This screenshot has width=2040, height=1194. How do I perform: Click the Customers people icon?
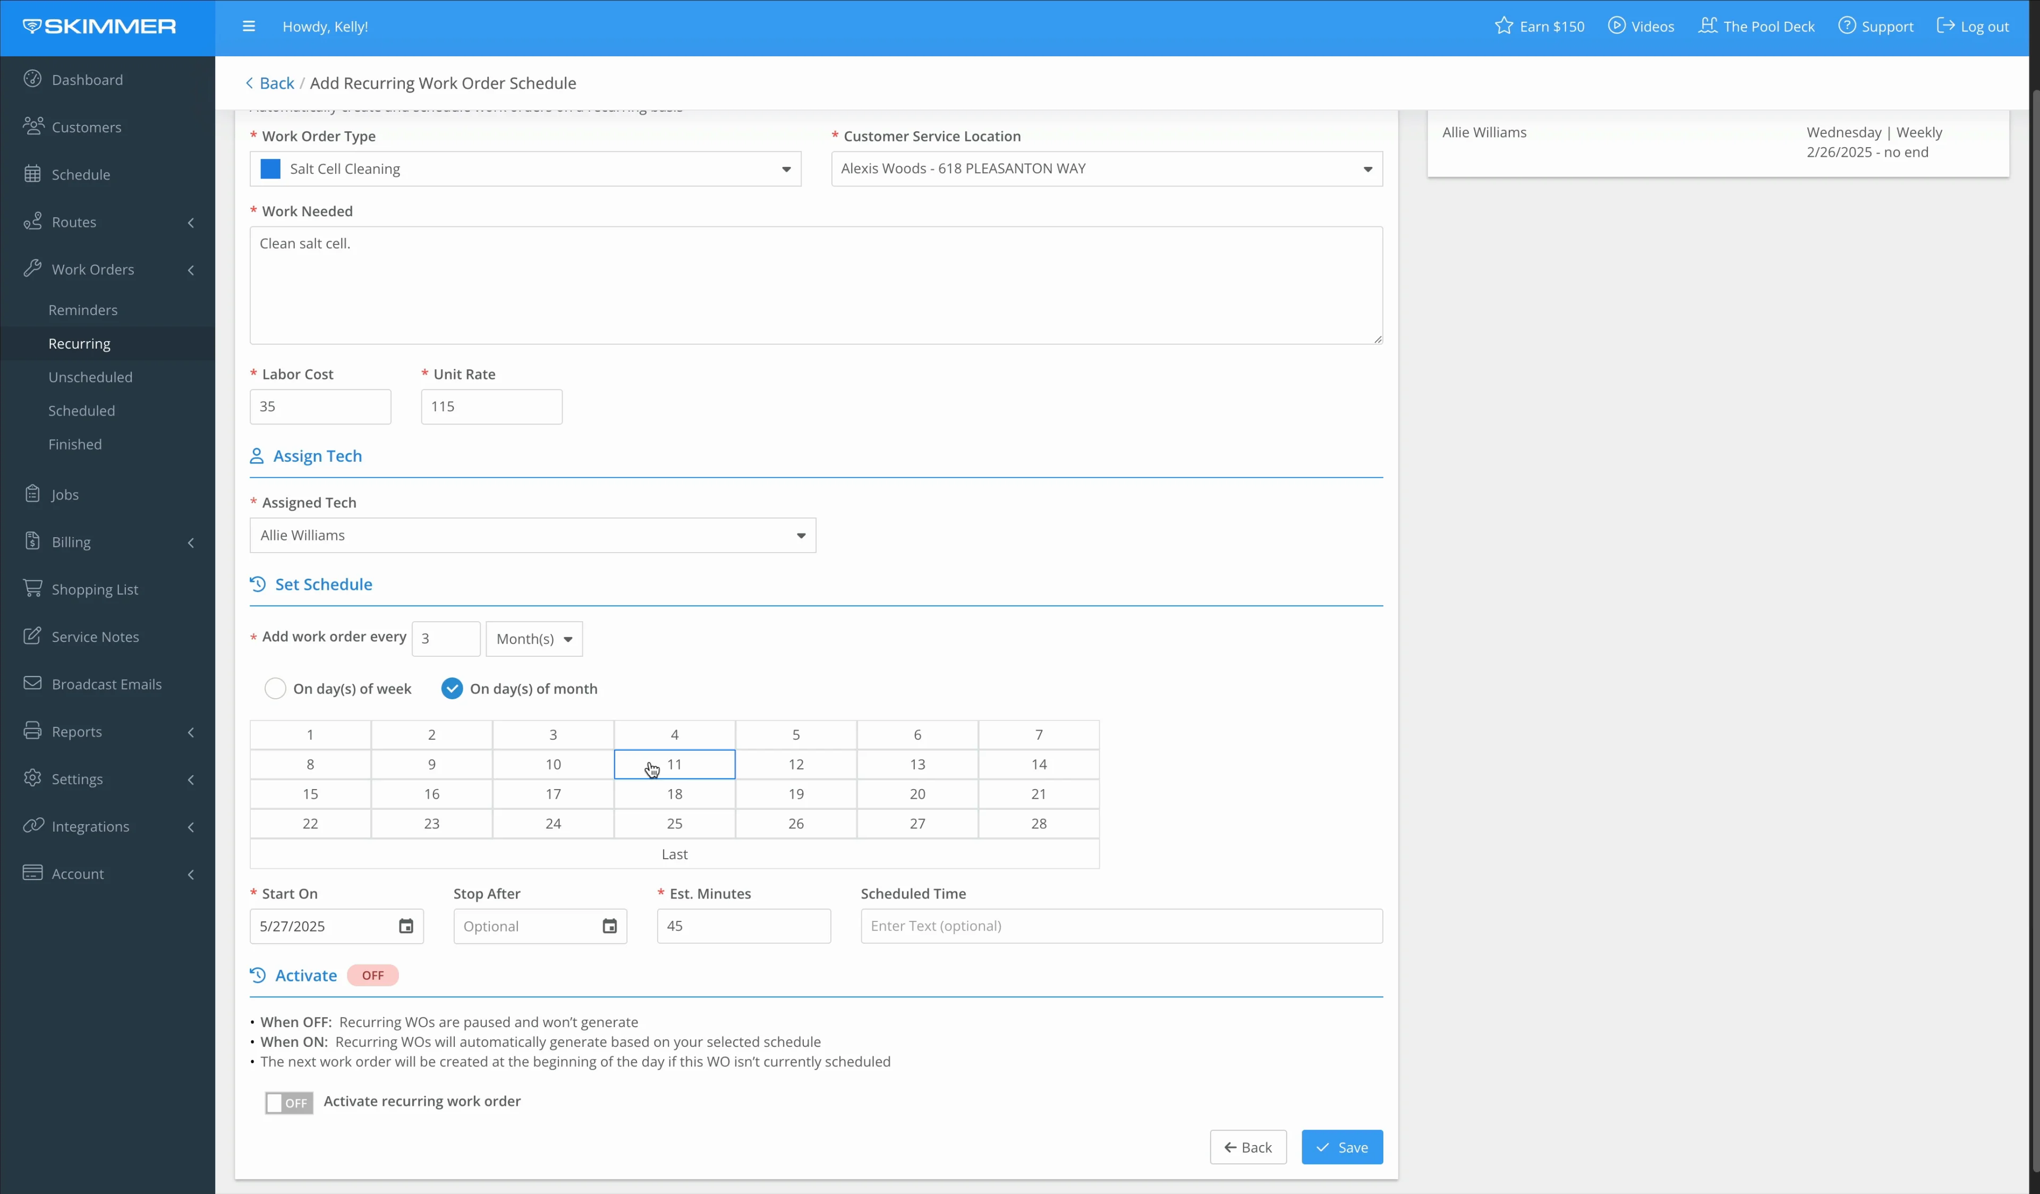coord(32,126)
